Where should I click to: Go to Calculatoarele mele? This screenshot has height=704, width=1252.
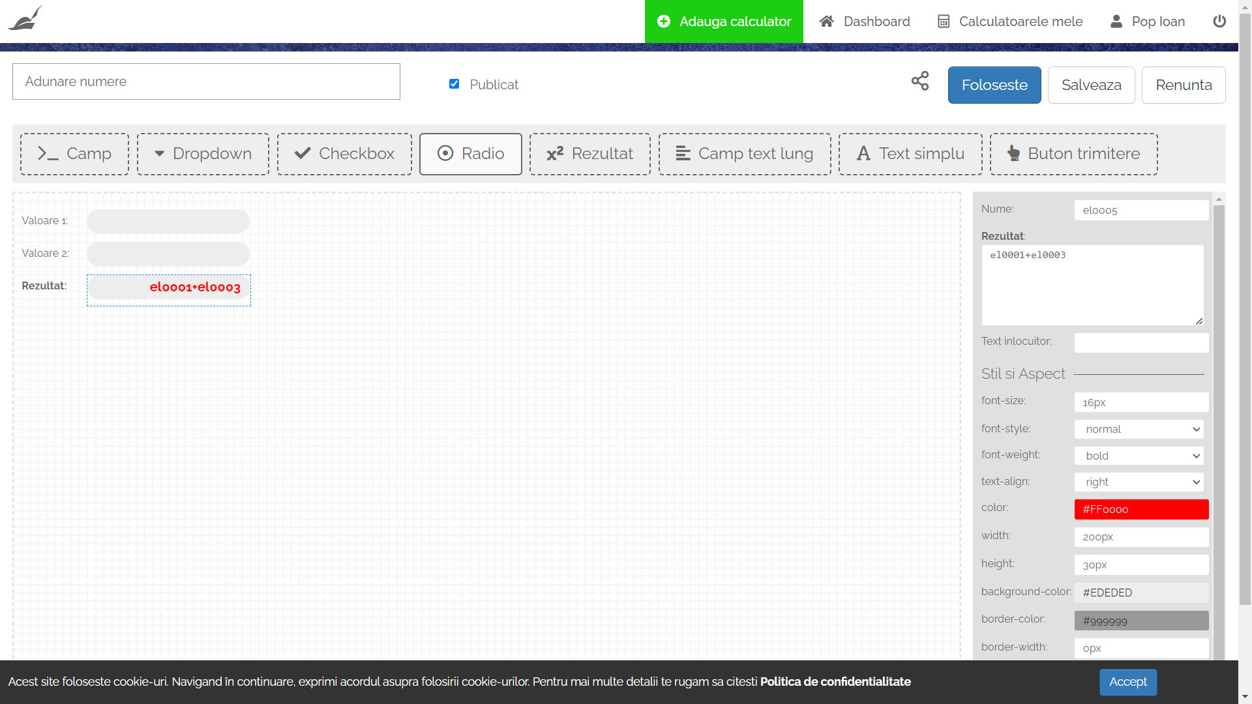coord(1010,22)
